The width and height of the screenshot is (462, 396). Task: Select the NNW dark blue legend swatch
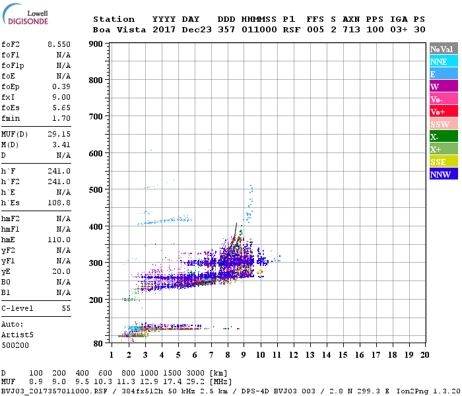point(444,174)
